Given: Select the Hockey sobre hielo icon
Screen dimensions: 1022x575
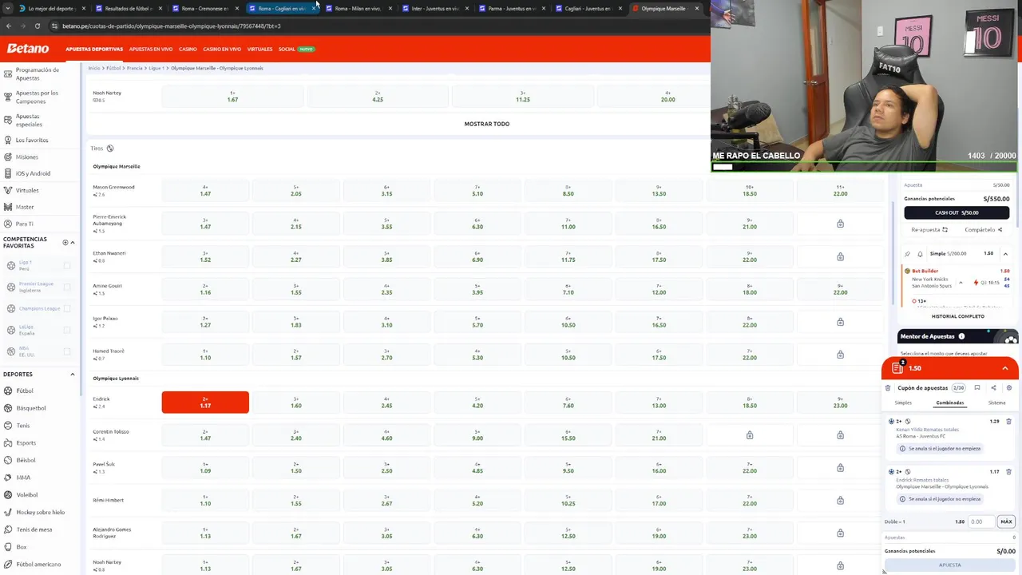Looking at the screenshot, I should pos(8,512).
